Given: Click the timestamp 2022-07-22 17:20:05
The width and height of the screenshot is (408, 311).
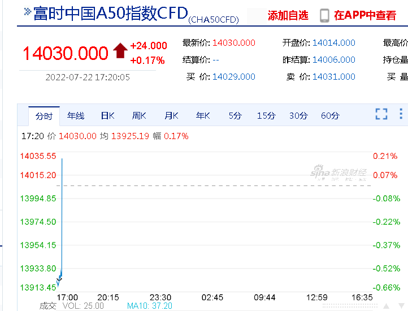Looking at the screenshot, I should pos(88,77).
